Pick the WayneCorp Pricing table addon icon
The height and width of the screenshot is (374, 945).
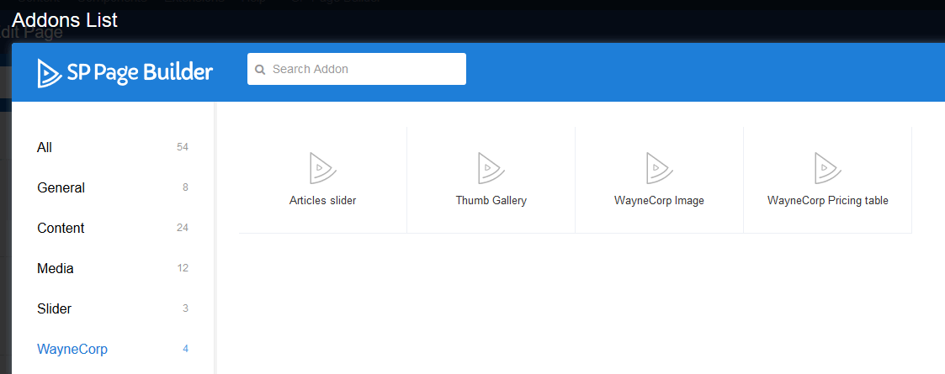point(827,168)
